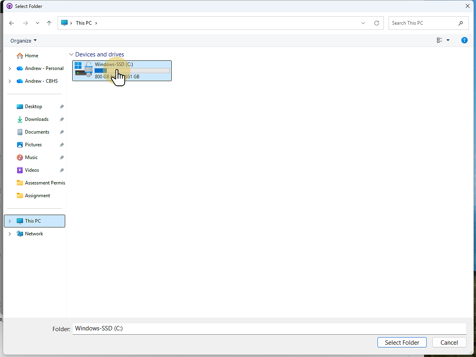Click the pin icon beside Videos
The height and width of the screenshot is (357, 476).
(62, 170)
